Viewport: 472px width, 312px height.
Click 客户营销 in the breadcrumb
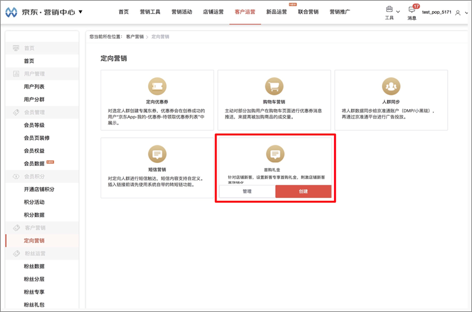135,37
